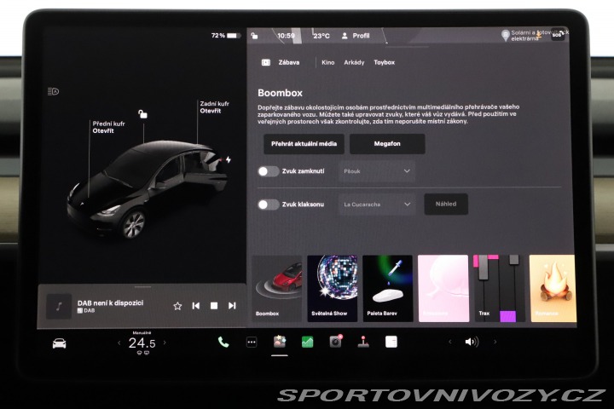Enable the Zvuk klaksonu toggle
Viewport: 614px width, 409px height.
(269, 204)
